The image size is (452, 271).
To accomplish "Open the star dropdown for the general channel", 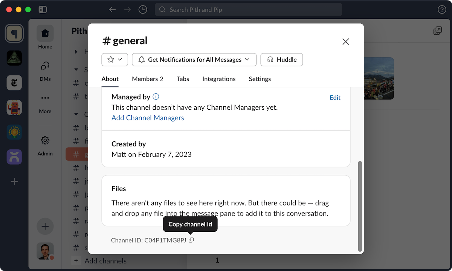I will [115, 60].
